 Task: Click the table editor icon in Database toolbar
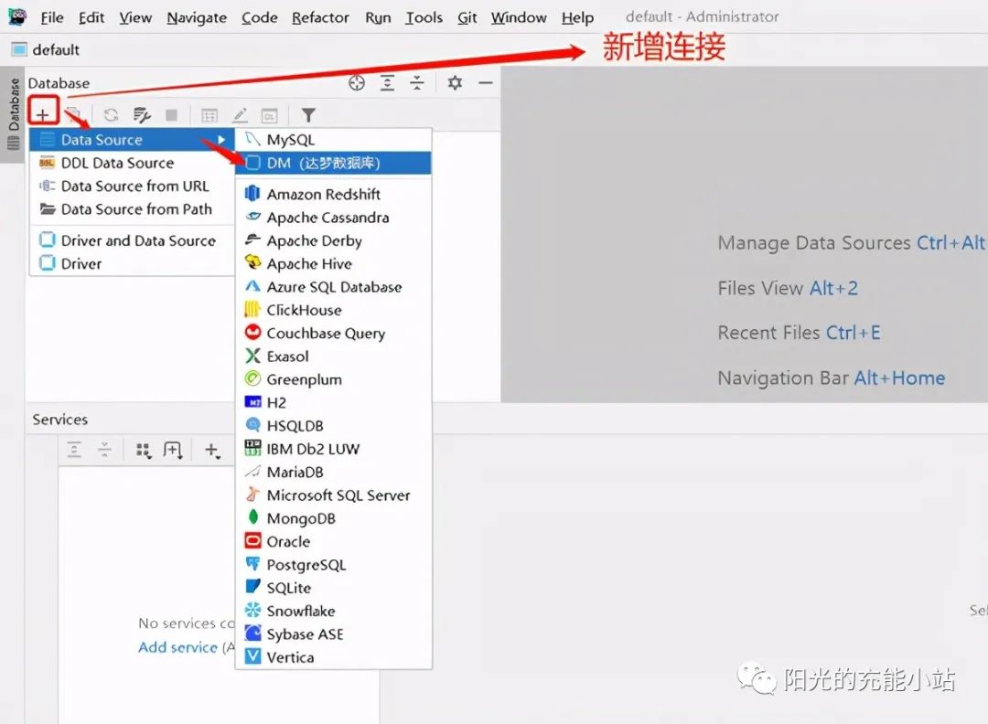click(209, 115)
